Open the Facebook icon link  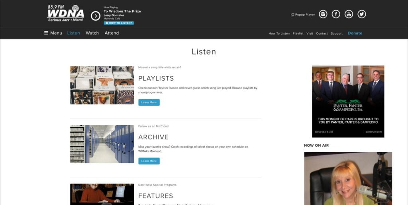tap(336, 14)
